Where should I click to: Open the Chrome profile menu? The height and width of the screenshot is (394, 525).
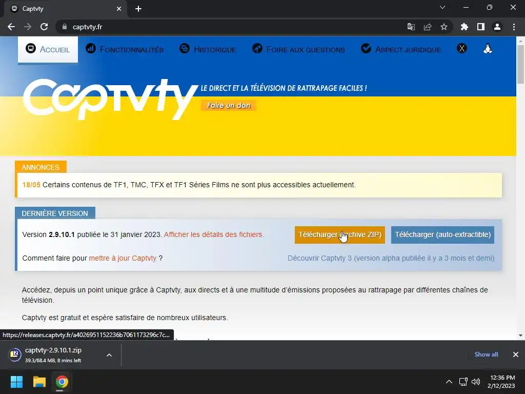pos(497,27)
